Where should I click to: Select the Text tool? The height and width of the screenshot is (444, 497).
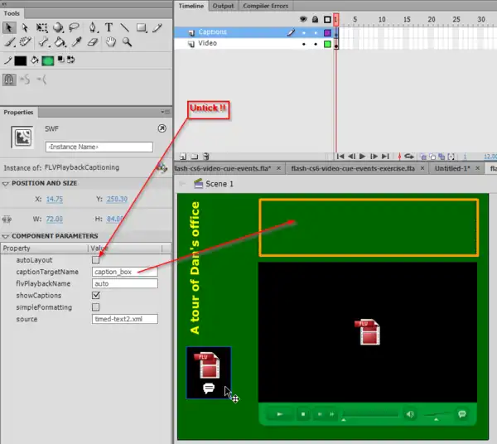tap(109, 27)
